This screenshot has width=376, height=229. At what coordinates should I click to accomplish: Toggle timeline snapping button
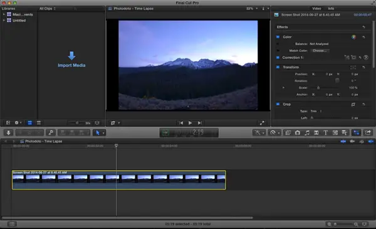[x=371, y=141]
